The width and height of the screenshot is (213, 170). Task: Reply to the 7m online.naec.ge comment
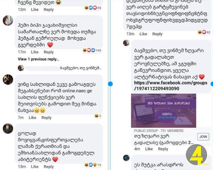pyautogui.click(x=46, y=118)
